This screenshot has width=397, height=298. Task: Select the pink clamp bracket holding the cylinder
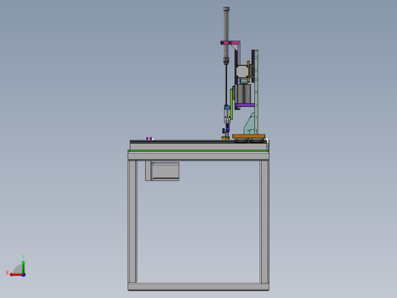230,43
